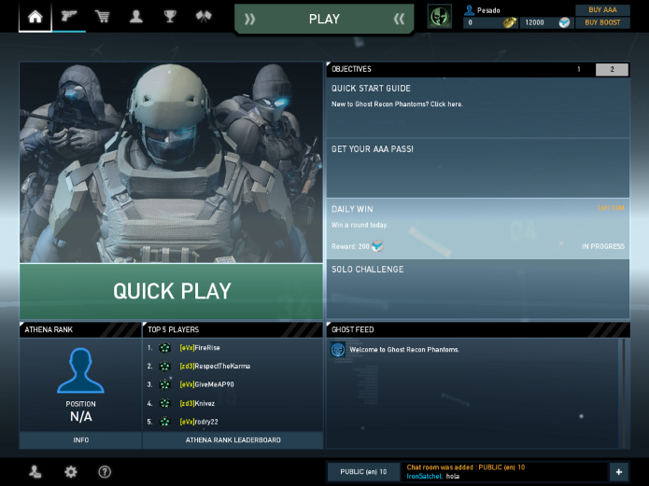
Task: Click the gold coin currency icon
Action: (509, 22)
